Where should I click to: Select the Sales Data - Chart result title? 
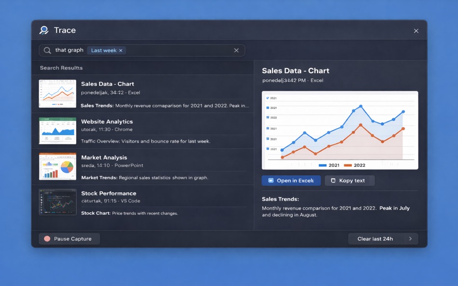108,84
